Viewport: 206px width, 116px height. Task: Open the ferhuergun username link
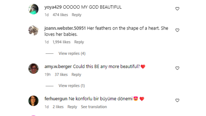pos(56,99)
